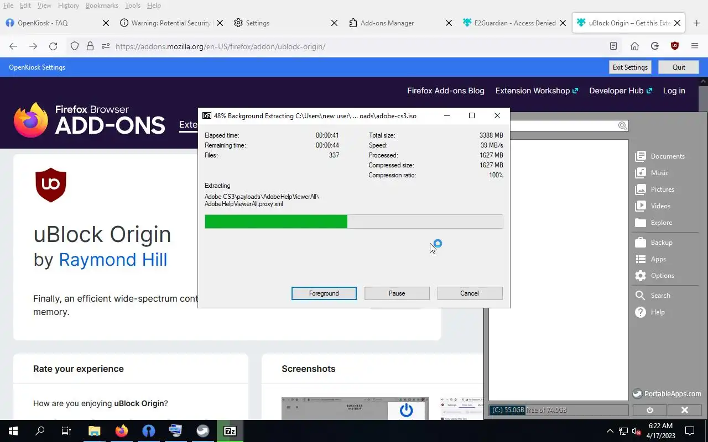
Task: Go back to previous page
Action: 13,46
